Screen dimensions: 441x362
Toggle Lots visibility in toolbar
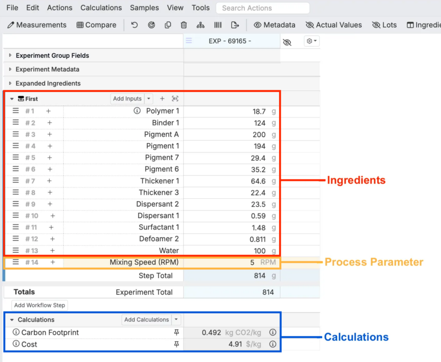click(x=384, y=25)
